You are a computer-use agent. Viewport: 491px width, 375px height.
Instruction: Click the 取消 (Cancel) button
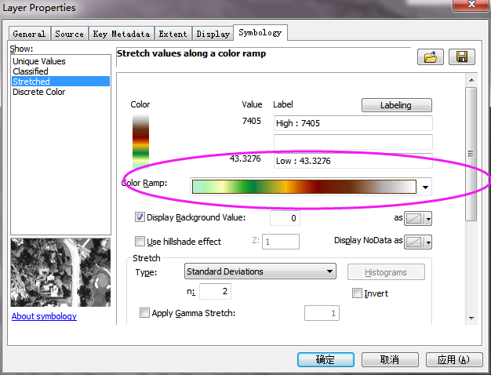click(x=390, y=359)
